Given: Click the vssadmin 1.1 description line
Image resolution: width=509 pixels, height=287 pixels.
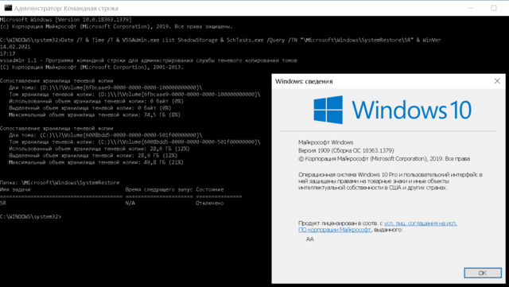Looking at the screenshot, I should (149, 60).
